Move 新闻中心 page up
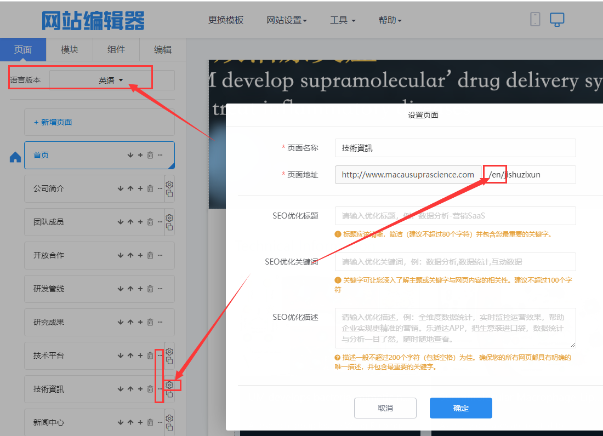Viewport: 603px width, 436px height. 130,422
